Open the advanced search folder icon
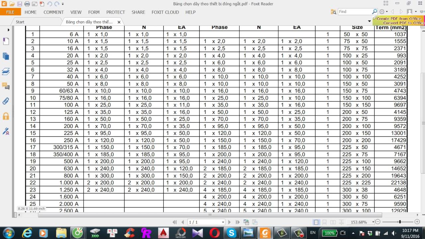This screenshot has height=239, width=425. 333,12
